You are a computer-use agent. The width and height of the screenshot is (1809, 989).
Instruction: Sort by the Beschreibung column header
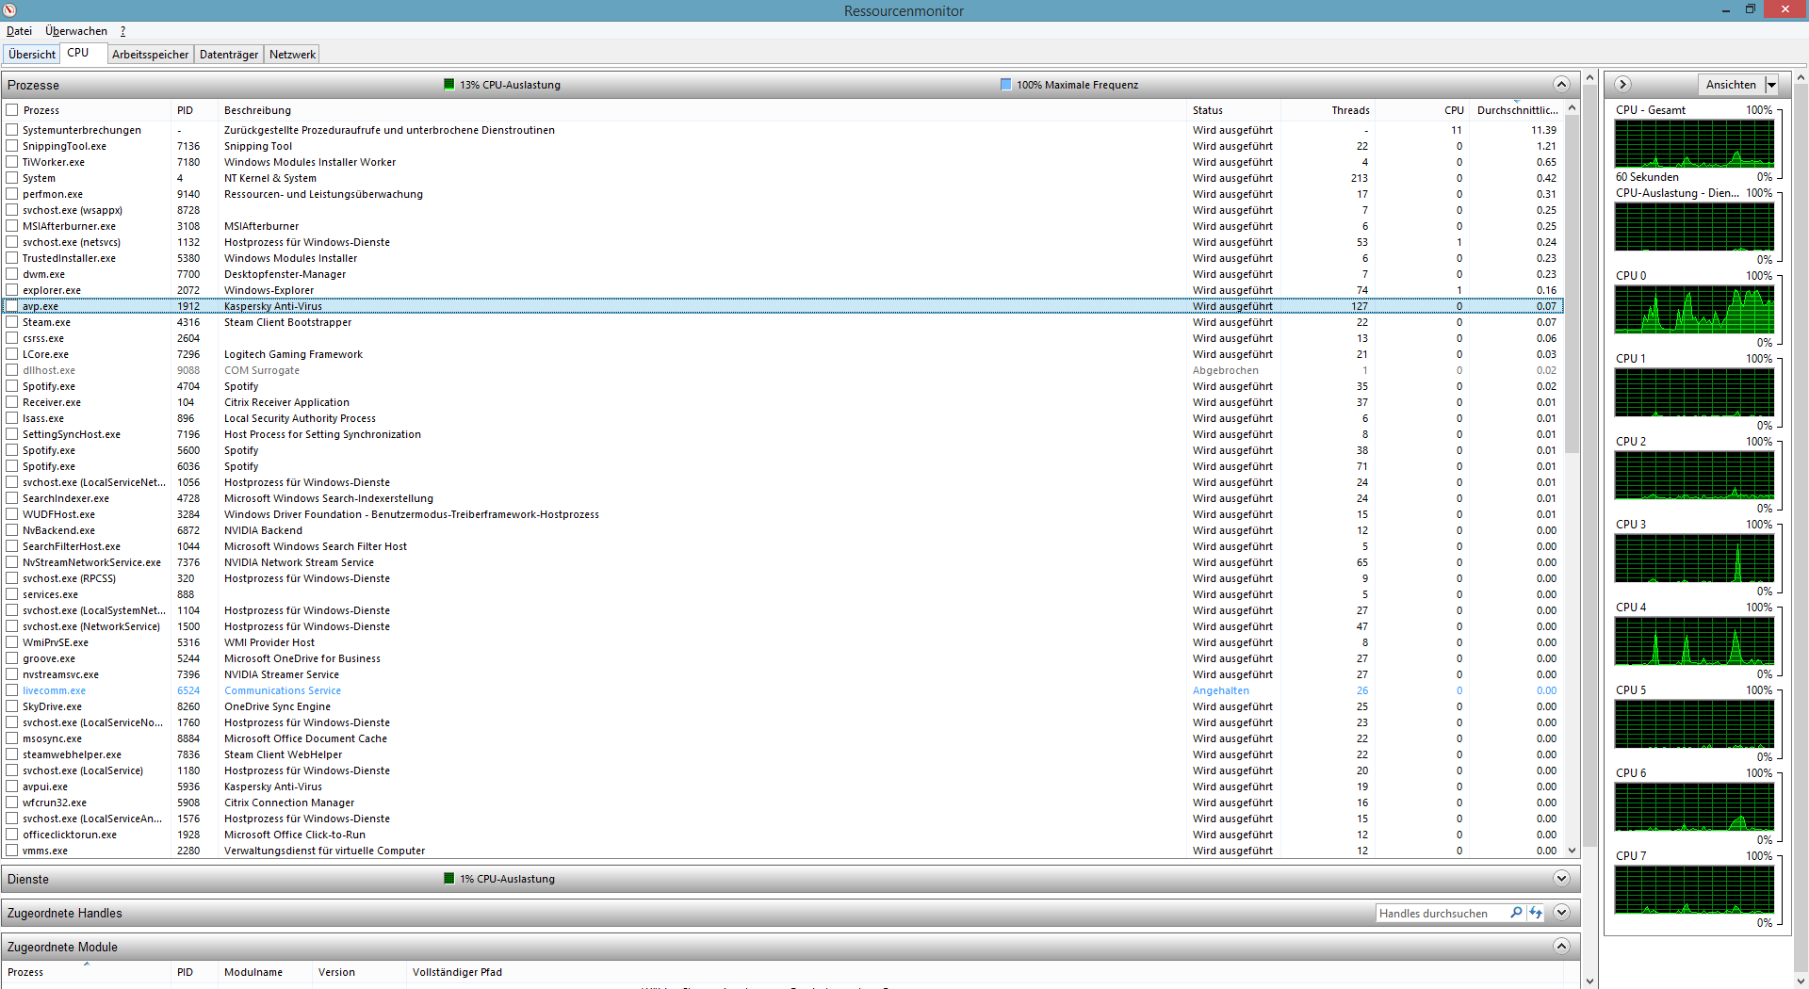(x=702, y=110)
